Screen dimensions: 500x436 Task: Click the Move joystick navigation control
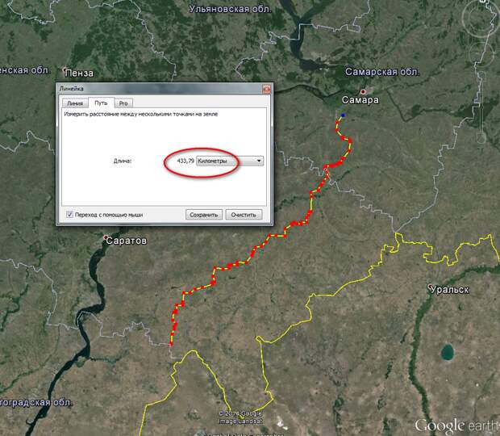483,54
